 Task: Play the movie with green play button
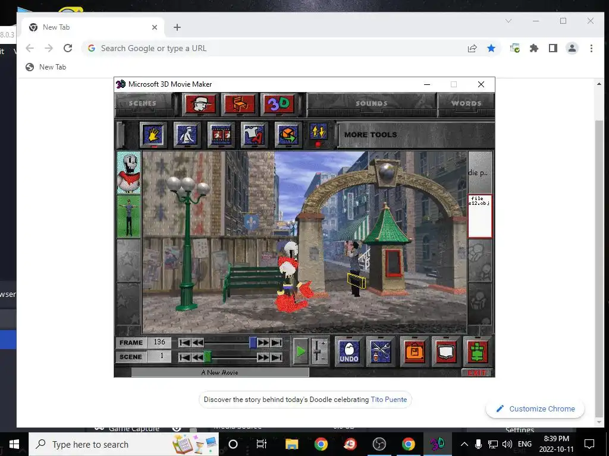[300, 351]
